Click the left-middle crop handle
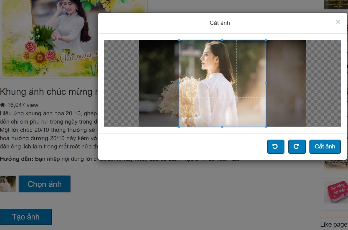Viewport: 348px width, 230px height. [x=179, y=83]
